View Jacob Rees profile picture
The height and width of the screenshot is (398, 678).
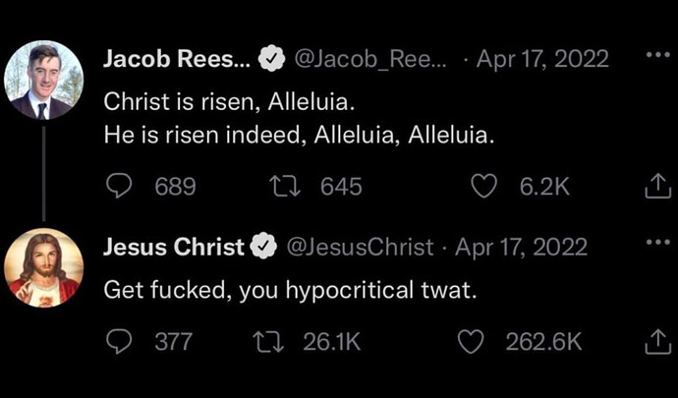(43, 80)
